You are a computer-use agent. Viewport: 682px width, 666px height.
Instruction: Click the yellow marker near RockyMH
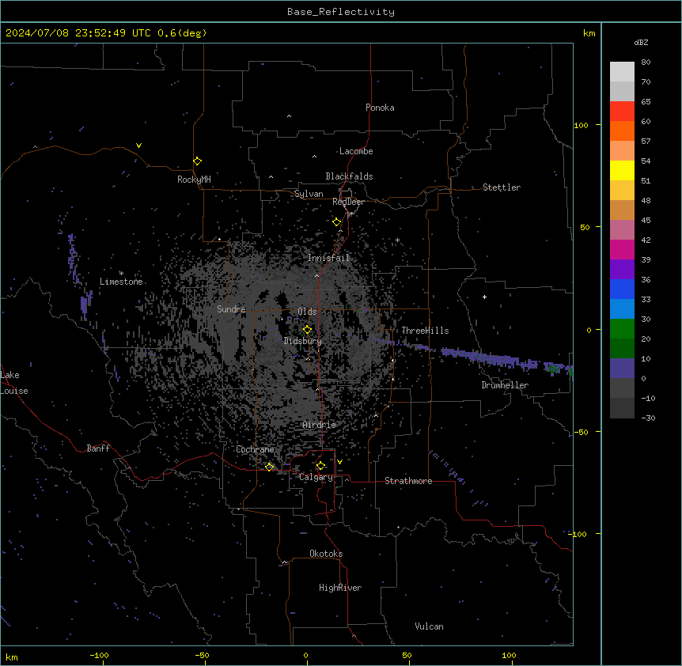pyautogui.click(x=198, y=161)
